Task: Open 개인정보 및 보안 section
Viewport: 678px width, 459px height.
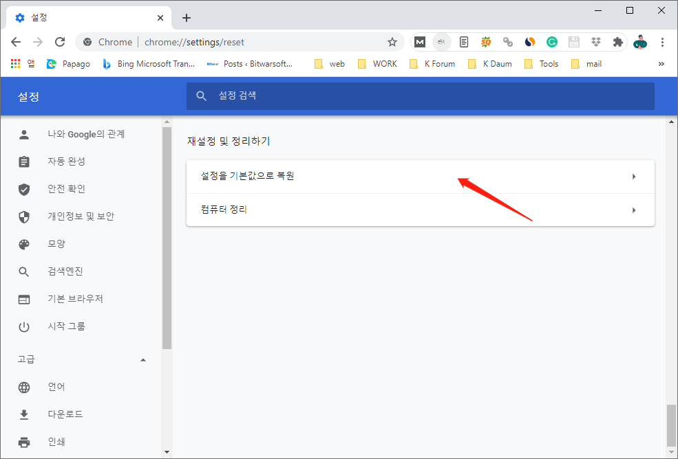Action: pyautogui.click(x=81, y=216)
